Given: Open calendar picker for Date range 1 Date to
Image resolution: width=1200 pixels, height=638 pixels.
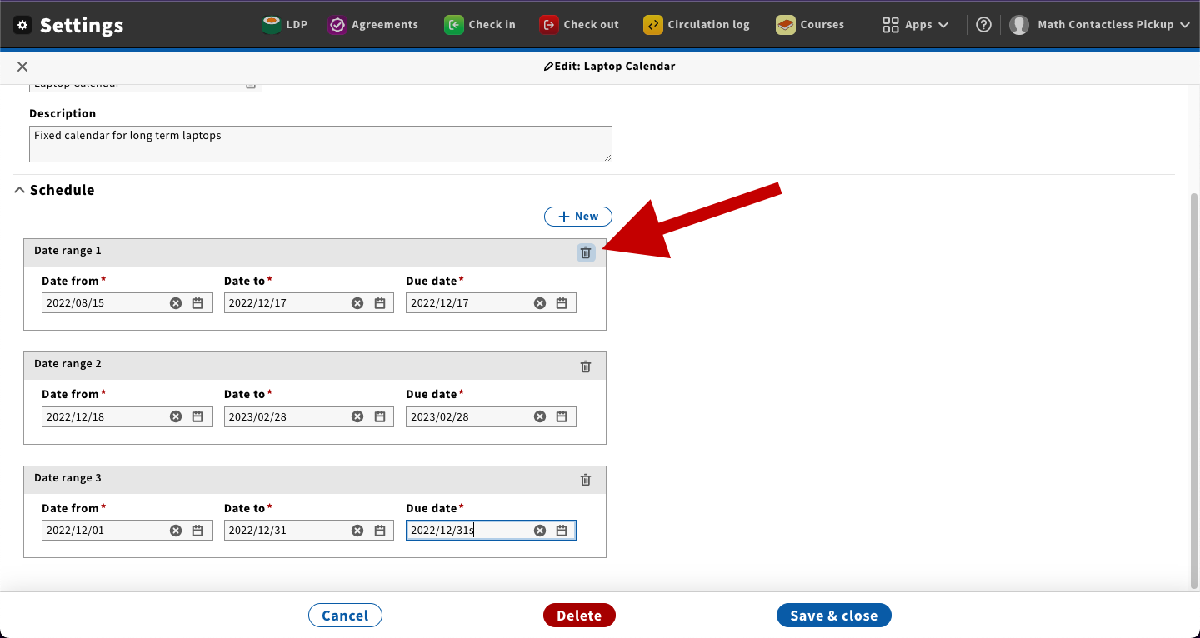Looking at the screenshot, I should [379, 303].
